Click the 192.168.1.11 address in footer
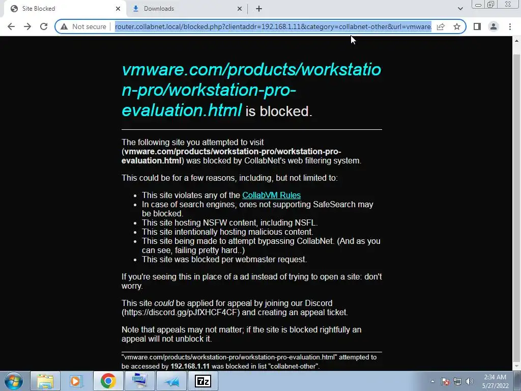 point(190,367)
